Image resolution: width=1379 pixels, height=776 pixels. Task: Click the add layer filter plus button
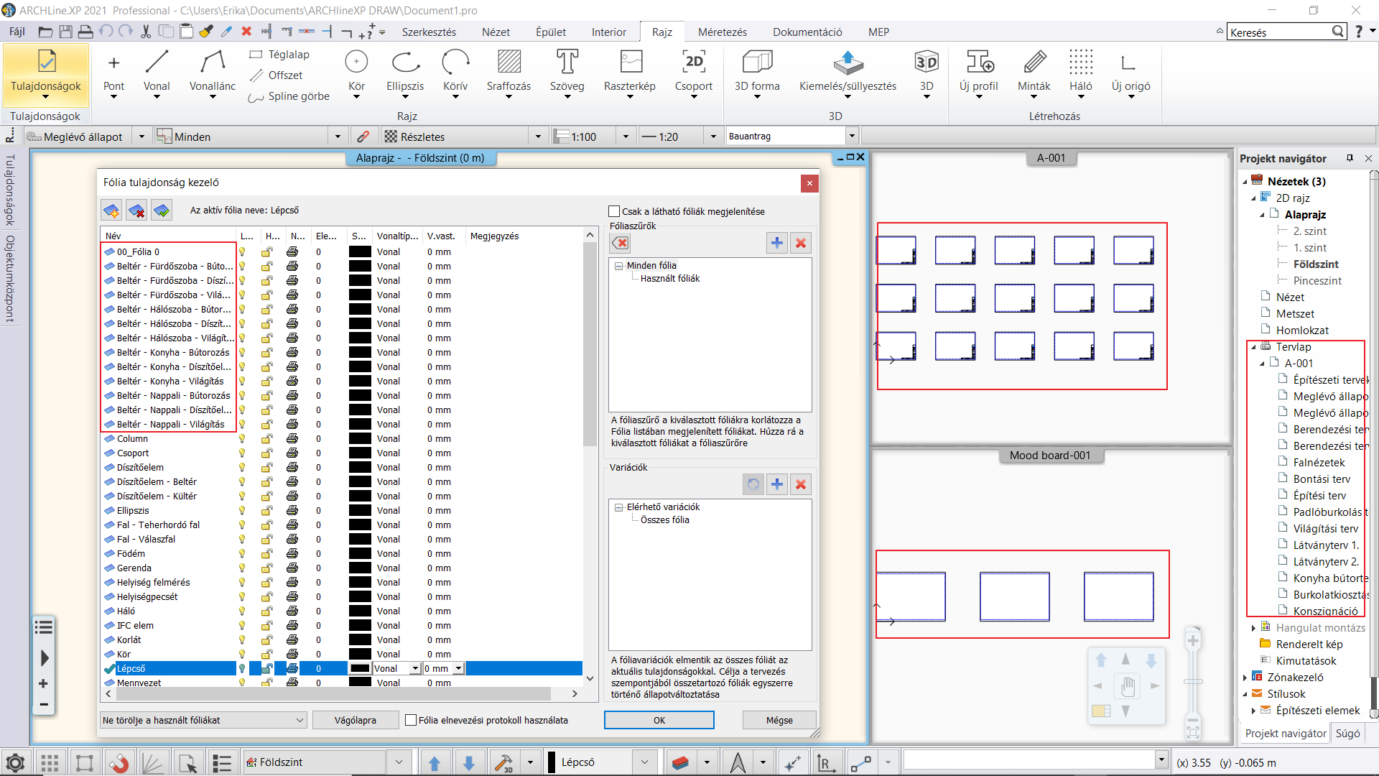point(776,243)
